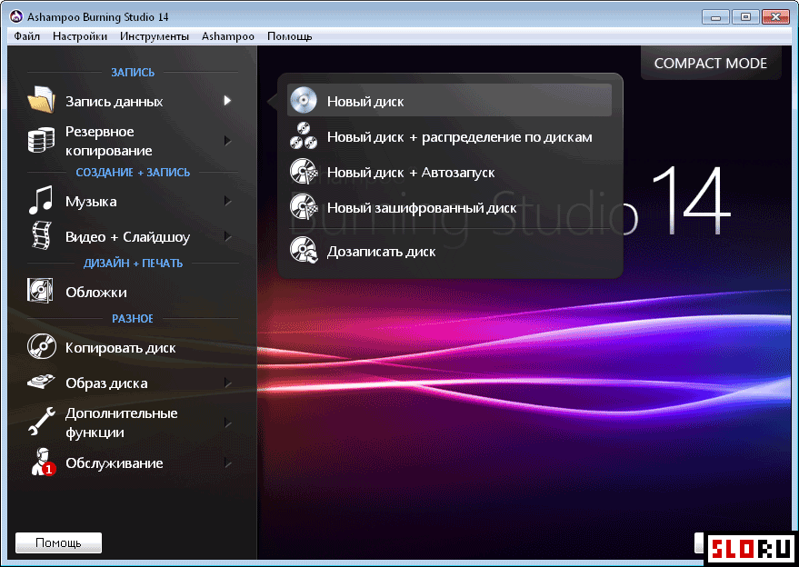This screenshot has height=567, width=799.
Task: Click the Ashampoo flame icon in title bar
Action: tap(16, 17)
